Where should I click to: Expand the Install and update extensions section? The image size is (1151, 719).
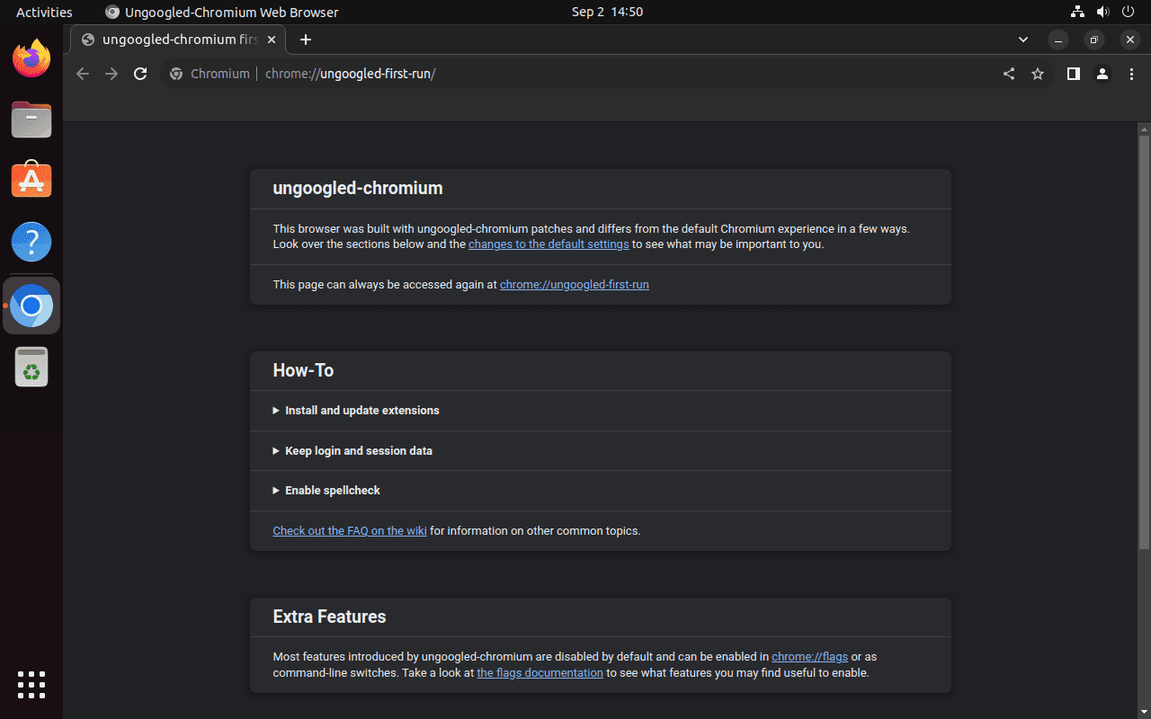coord(361,411)
